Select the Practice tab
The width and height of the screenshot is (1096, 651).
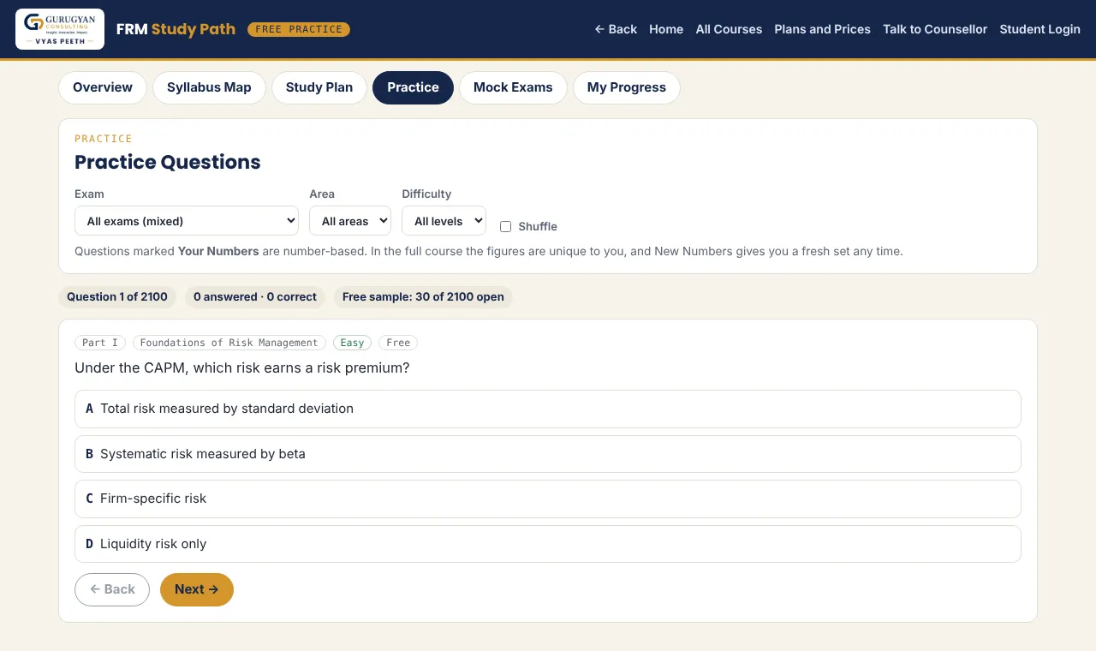[x=413, y=87]
